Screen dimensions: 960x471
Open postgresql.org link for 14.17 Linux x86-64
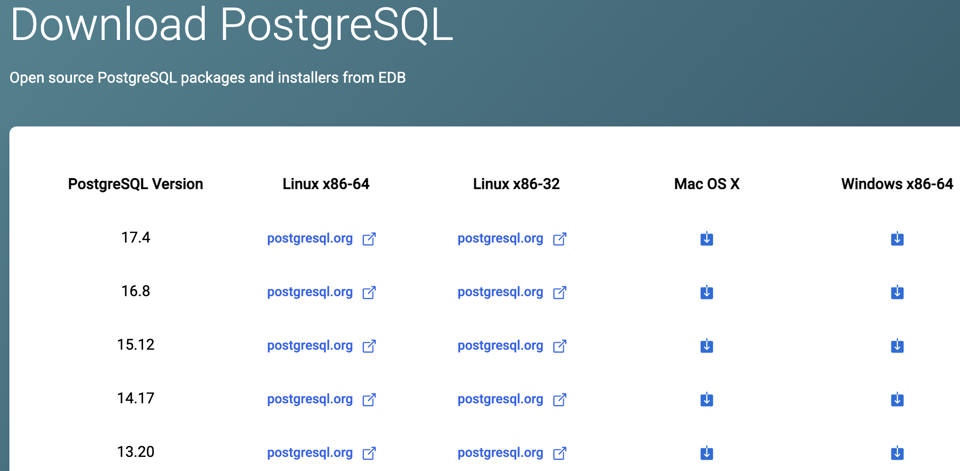click(x=310, y=399)
